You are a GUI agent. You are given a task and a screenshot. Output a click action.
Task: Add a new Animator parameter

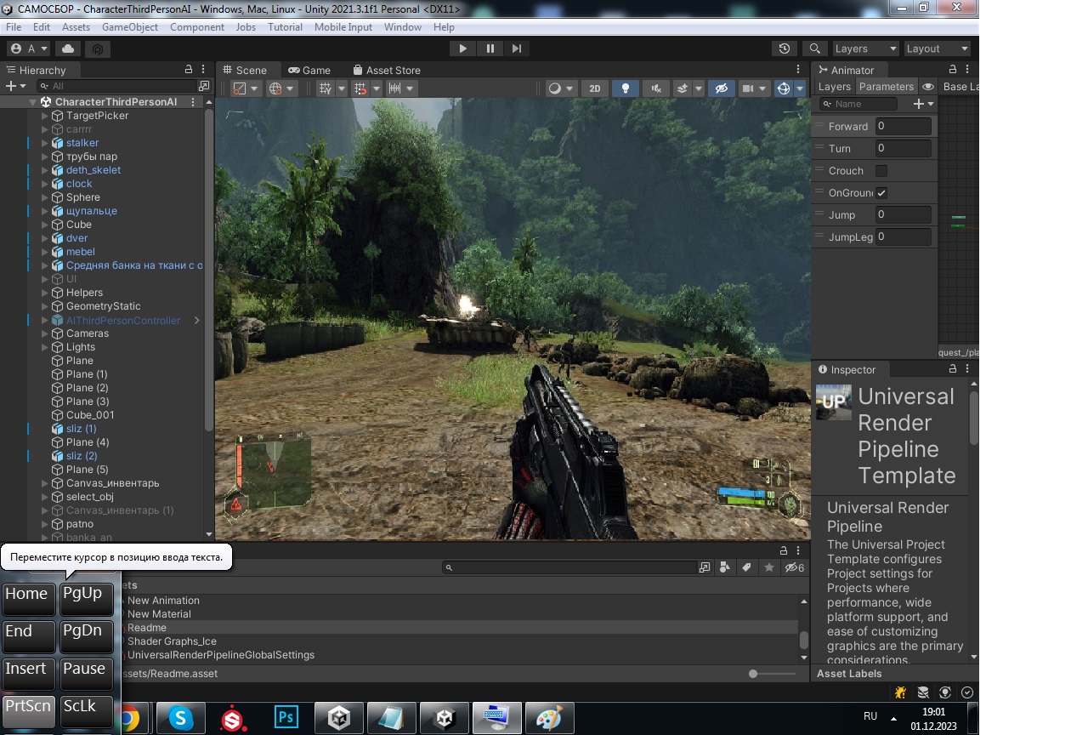click(x=923, y=104)
